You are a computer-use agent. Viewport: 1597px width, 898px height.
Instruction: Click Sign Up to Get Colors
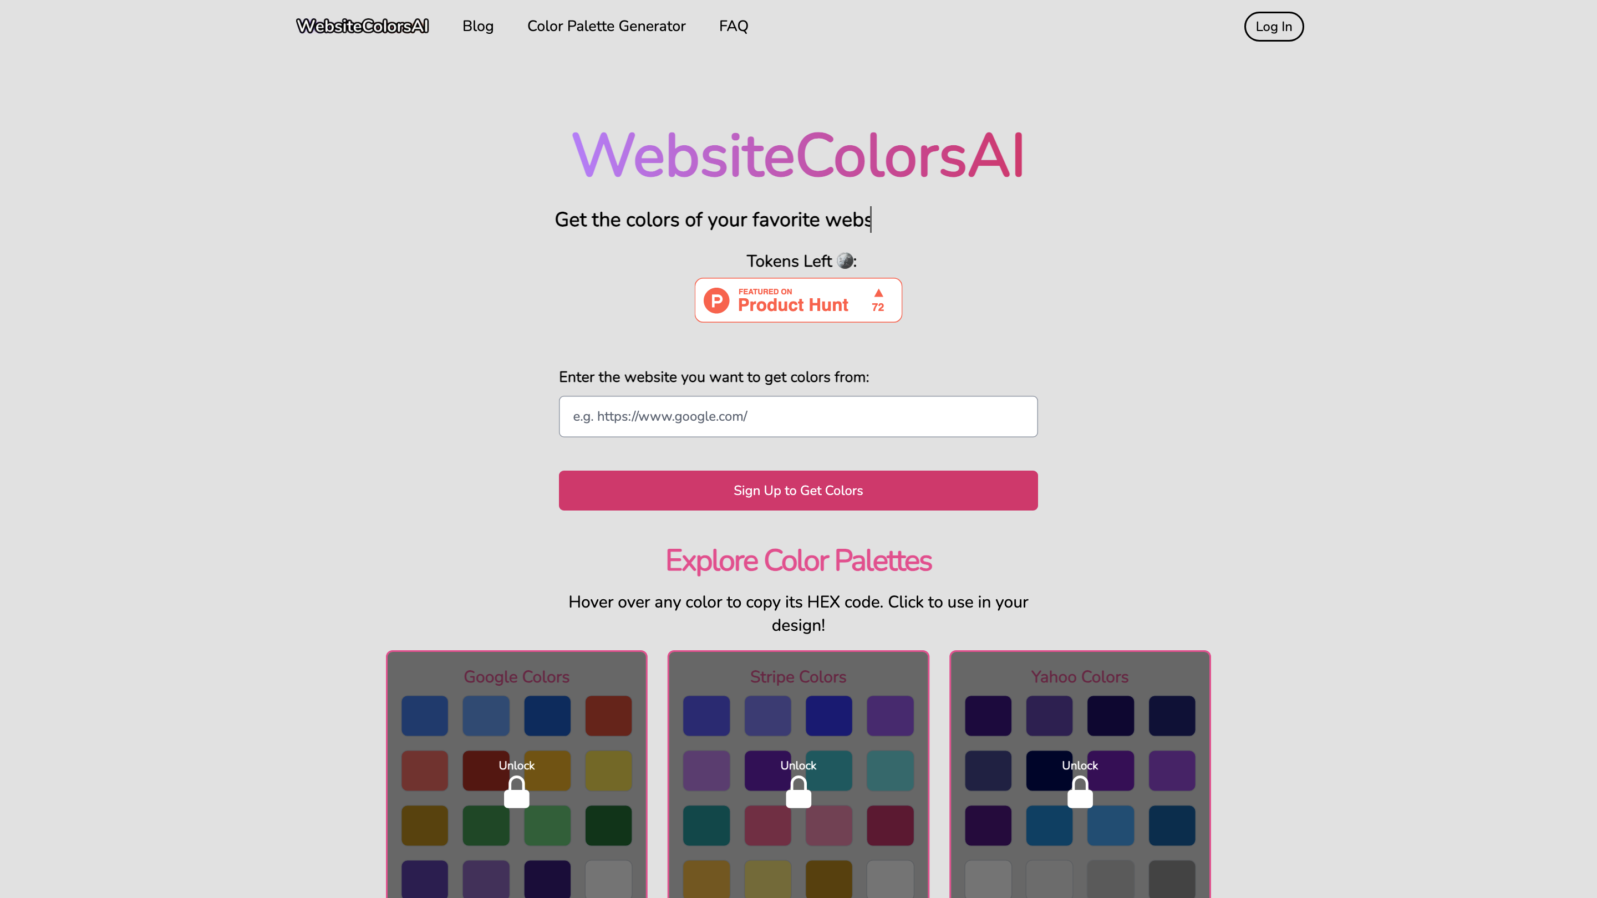798,490
